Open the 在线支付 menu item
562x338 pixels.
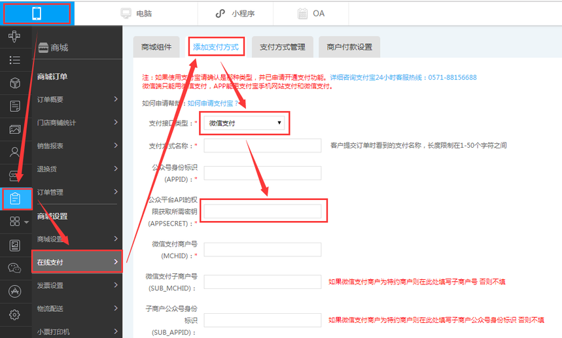click(77, 262)
